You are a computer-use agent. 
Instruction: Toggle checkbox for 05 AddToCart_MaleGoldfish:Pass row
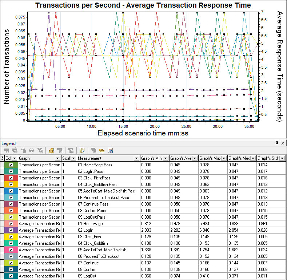coord(11,191)
